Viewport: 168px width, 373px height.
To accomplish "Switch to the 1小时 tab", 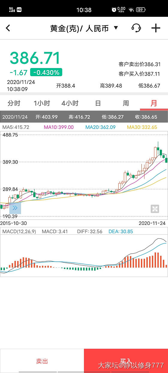I will pyautogui.click(x=42, y=103).
